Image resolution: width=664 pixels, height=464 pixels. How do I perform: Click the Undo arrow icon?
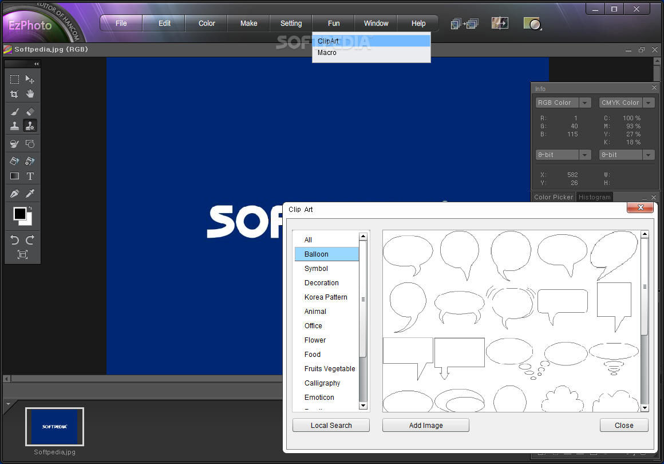14,240
